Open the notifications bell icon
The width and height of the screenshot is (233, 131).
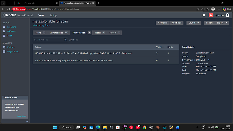(x=211, y=15)
